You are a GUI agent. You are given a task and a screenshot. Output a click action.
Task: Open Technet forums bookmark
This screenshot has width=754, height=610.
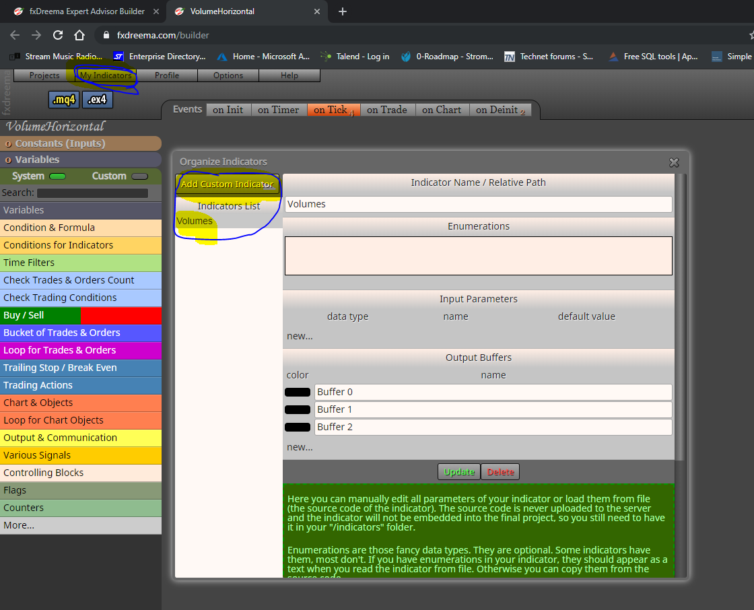pos(549,57)
